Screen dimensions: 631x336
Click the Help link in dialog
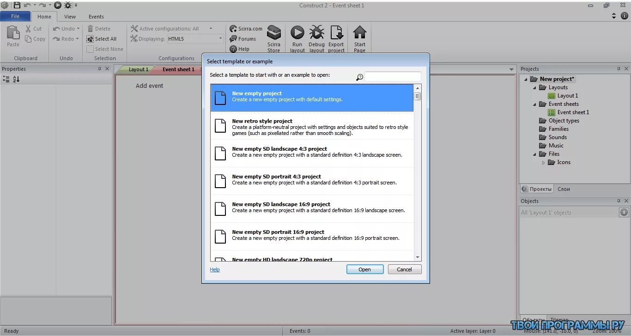point(215,269)
